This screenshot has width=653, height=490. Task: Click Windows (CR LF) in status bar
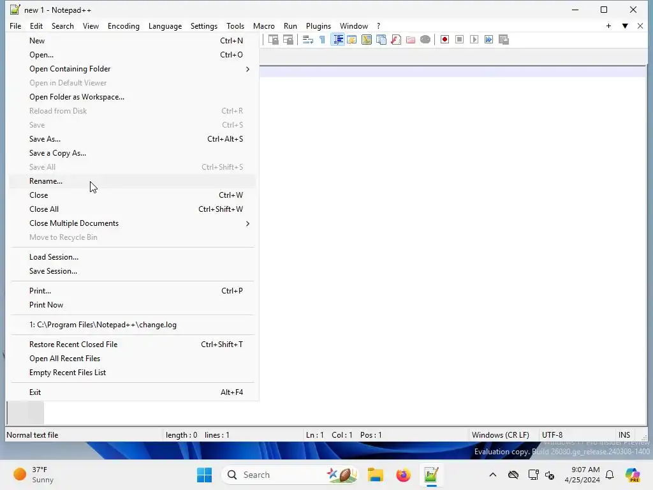pyautogui.click(x=500, y=435)
